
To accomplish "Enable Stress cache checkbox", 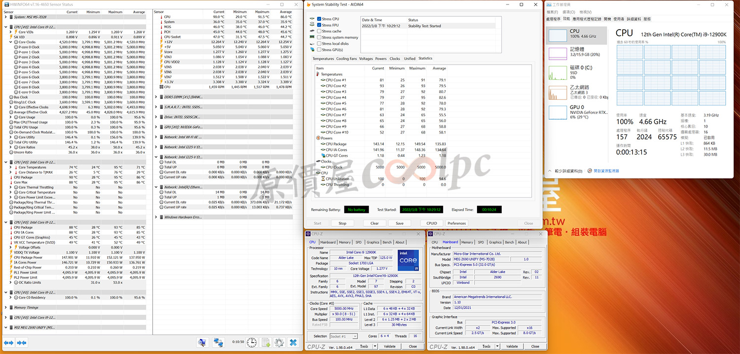I will 319,31.
